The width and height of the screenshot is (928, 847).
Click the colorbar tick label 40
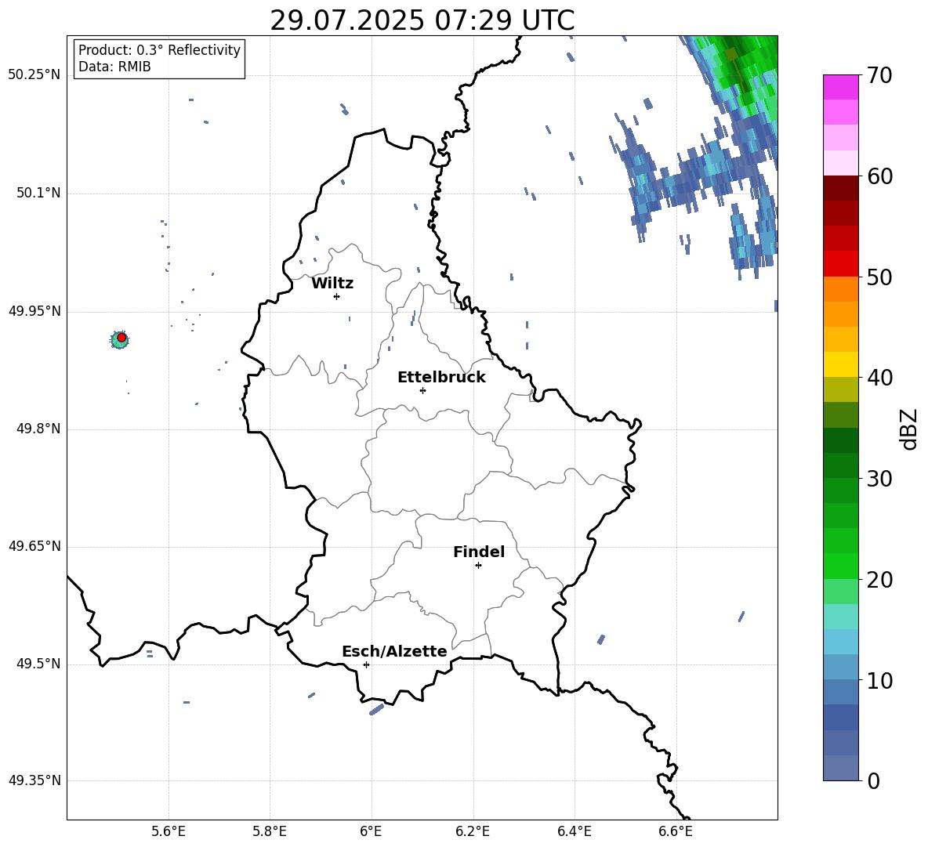[x=879, y=378]
